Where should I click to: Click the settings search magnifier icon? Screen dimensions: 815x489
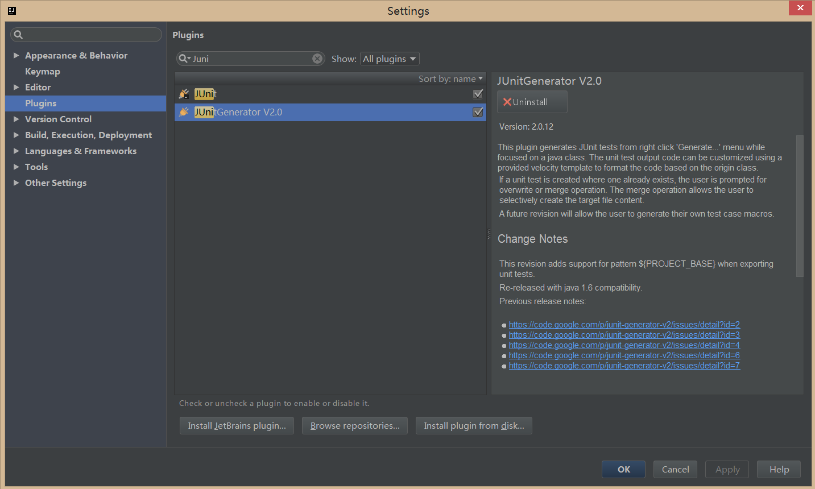(x=18, y=35)
